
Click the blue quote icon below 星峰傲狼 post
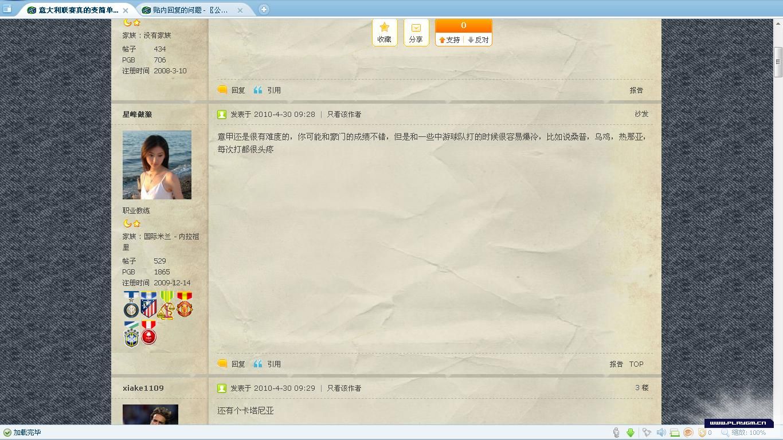coord(258,363)
